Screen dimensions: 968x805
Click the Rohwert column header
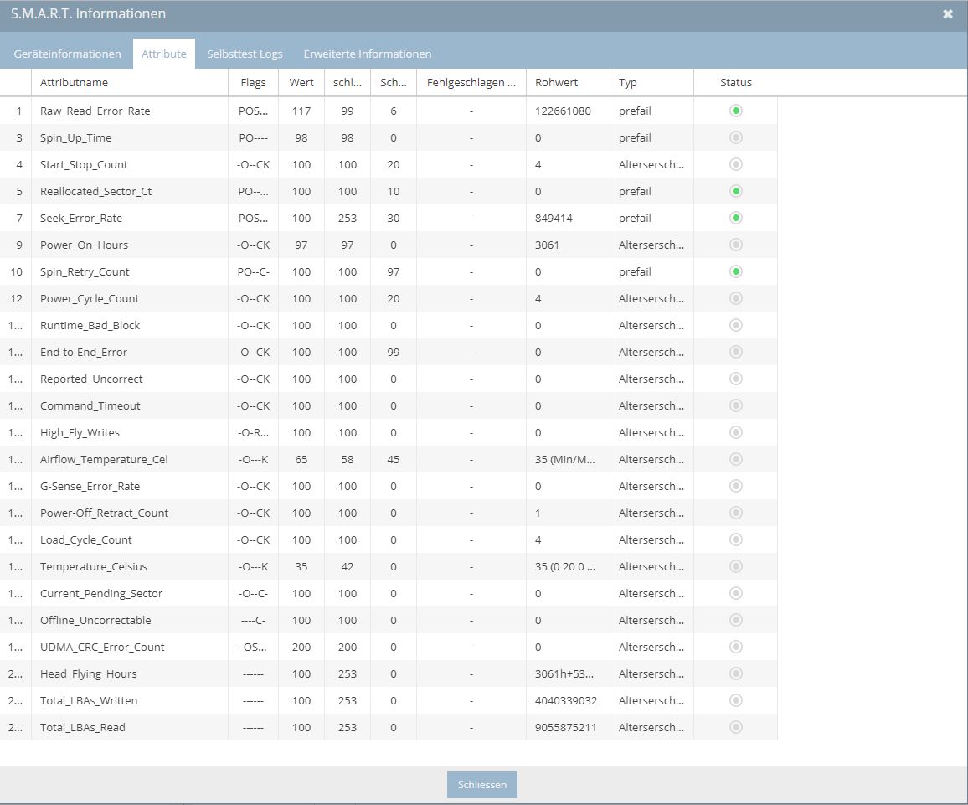[x=568, y=83]
